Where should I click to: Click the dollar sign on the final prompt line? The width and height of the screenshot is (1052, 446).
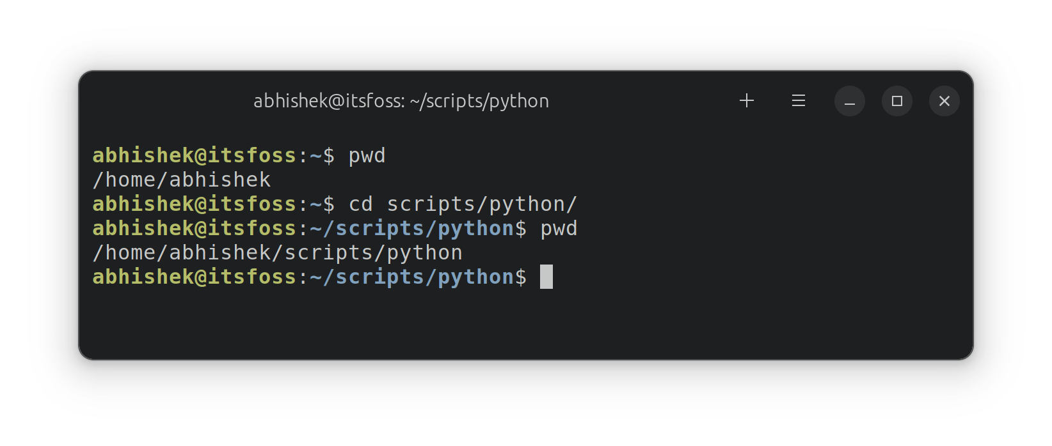coord(522,276)
